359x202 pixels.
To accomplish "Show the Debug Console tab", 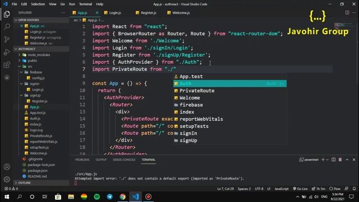I will coord(124,159).
